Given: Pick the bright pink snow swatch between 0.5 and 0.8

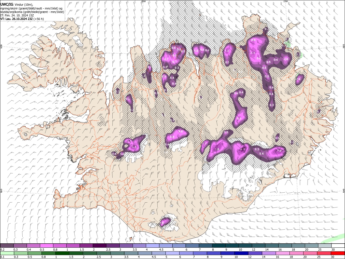Looking at the screenshot, I should click(46, 246).
